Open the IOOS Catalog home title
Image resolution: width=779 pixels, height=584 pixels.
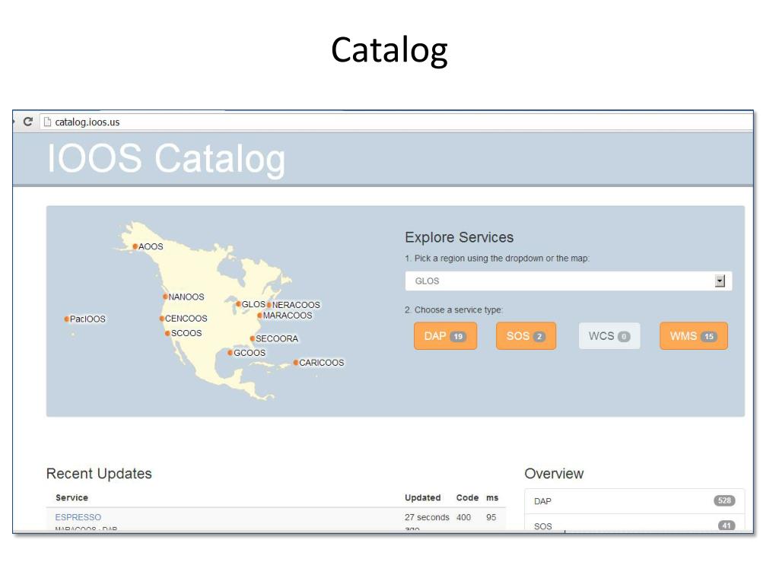(166, 159)
